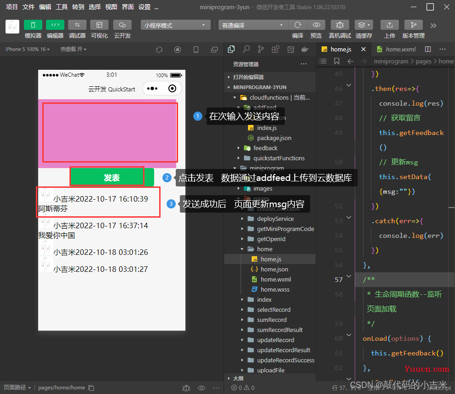Open home.wxss in the file tree
Viewport: 455px width, 394px height.
point(275,289)
